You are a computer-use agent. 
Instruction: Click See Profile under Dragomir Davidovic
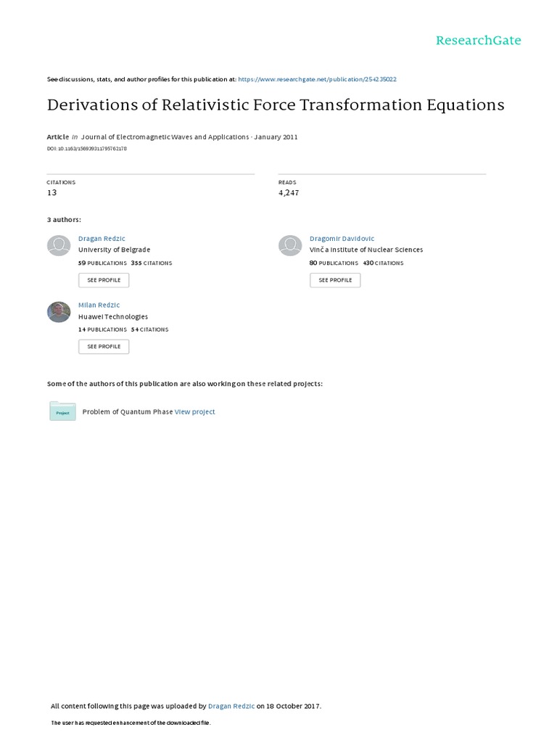335,280
